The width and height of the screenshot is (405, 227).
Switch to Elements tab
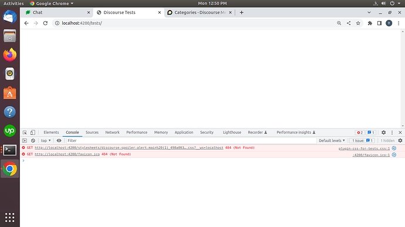pos(51,132)
